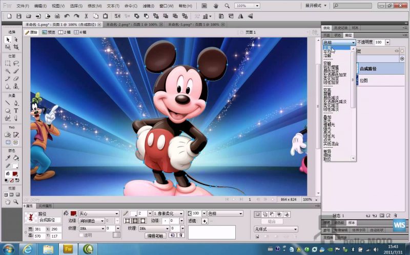
Task: Select the Marquee selection tool
Action: 8,63
